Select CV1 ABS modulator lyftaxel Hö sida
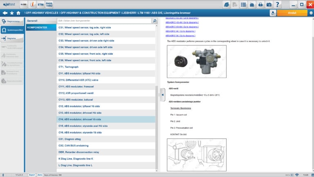The width and height of the screenshot is (314, 177). tap(106, 74)
